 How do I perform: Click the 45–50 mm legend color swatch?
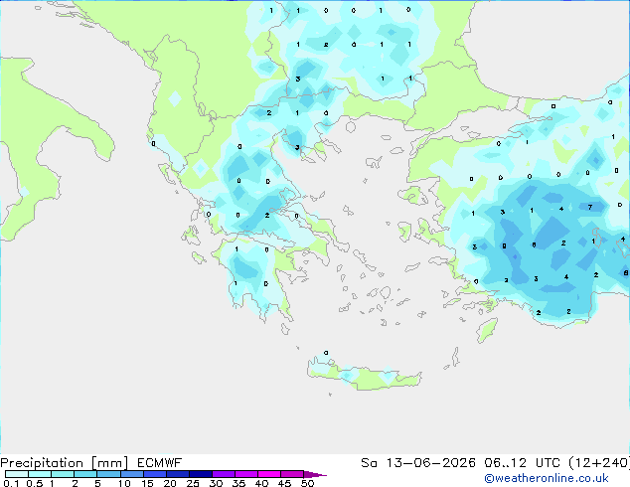(x=292, y=474)
